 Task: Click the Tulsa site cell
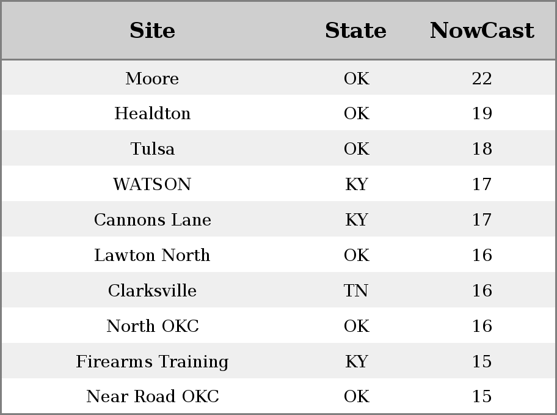[153, 149]
